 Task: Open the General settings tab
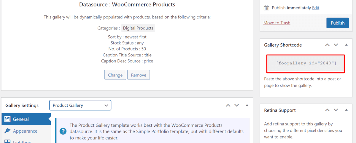point(26,119)
